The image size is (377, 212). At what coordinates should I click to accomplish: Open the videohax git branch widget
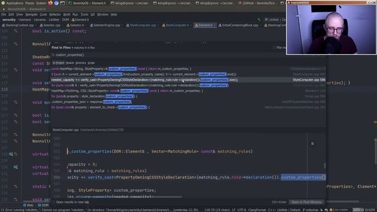tap(311, 210)
